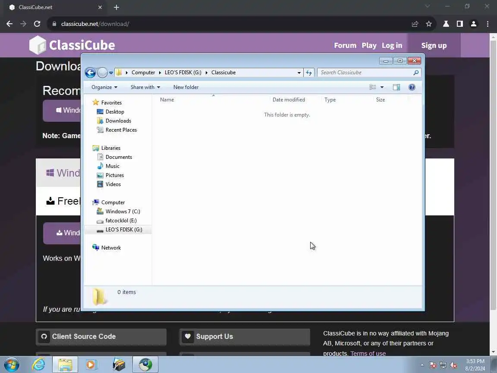Open Documents library in the navigation pane

click(119, 157)
